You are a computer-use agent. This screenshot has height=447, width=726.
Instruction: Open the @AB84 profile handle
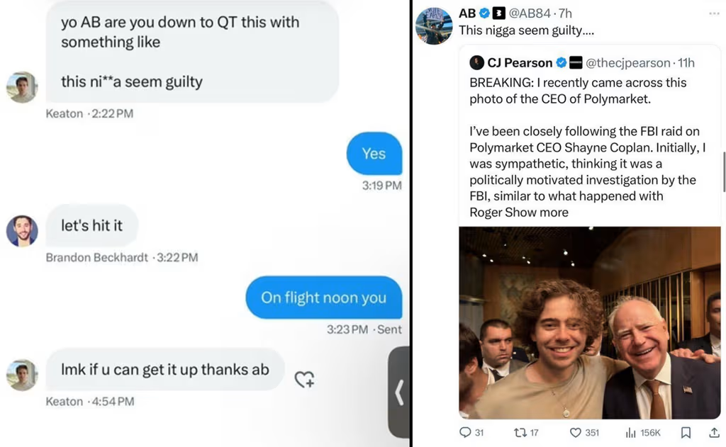click(529, 13)
